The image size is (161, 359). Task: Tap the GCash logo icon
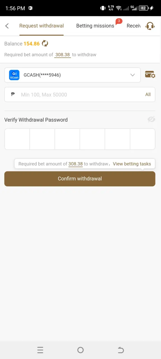(x=14, y=75)
